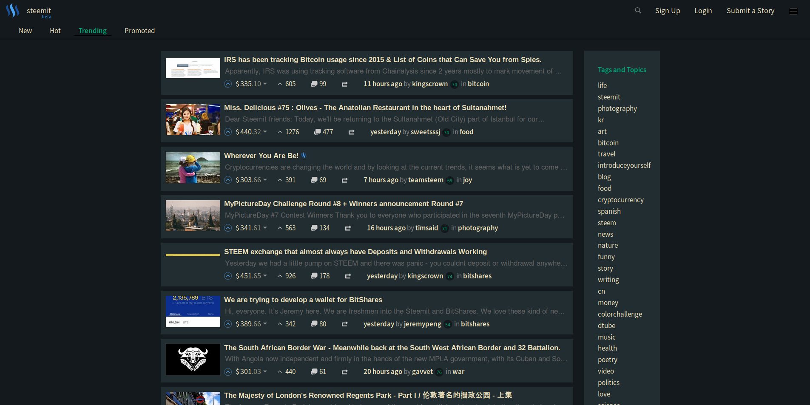Switch to the Promoted tab
This screenshot has width=810, height=405.
[139, 31]
